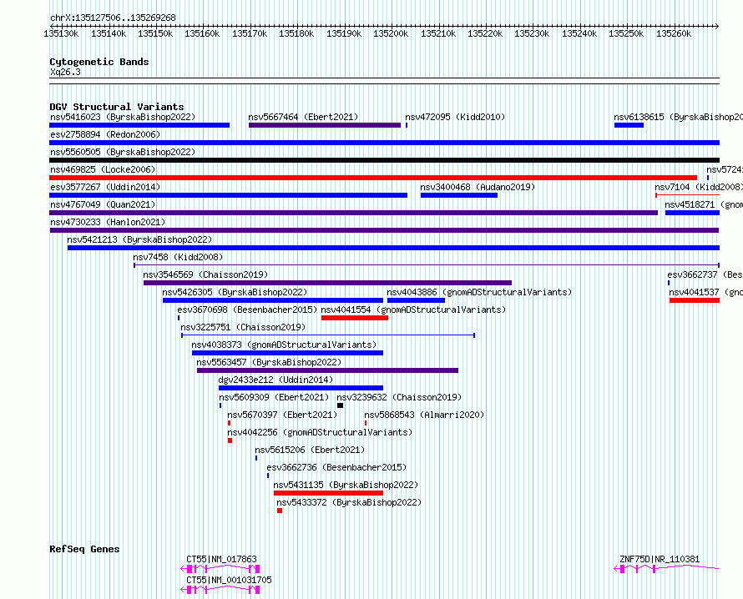
Task: Open nsv4767049 (Quan2021) label
Action: [103, 204]
